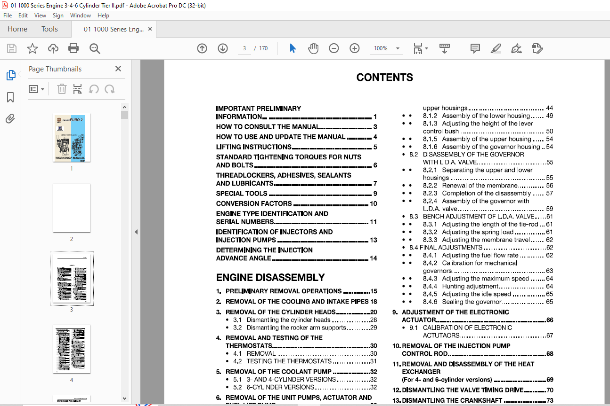The width and height of the screenshot is (610, 406).
Task: Click the upload to cloud icon
Action: (53, 48)
